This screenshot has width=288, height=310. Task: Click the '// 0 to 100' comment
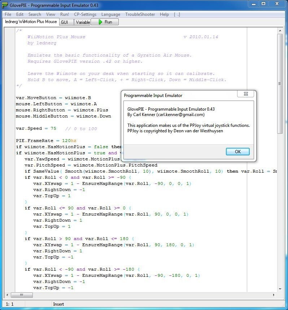81,129
